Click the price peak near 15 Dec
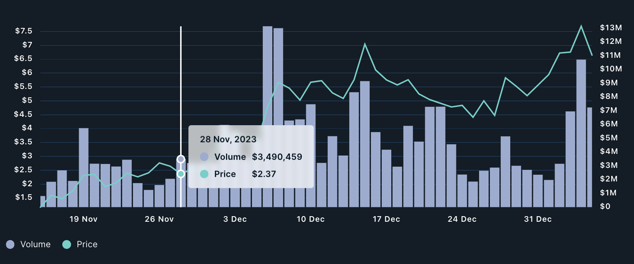Screen dimensions: 634x264 click(x=365, y=44)
